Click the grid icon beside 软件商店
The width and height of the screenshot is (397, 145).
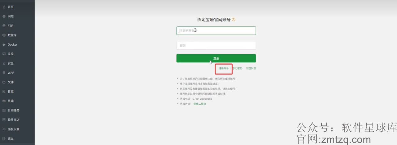(x=4, y=120)
